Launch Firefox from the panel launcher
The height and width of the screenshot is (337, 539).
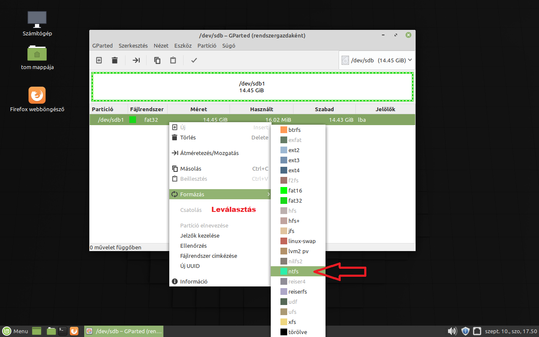click(74, 331)
